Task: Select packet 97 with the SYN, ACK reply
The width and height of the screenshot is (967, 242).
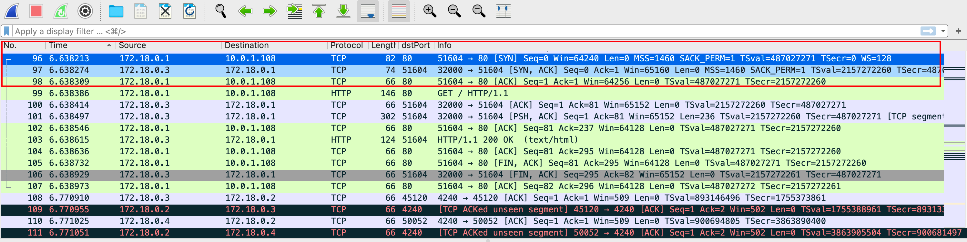Action: coord(472,70)
